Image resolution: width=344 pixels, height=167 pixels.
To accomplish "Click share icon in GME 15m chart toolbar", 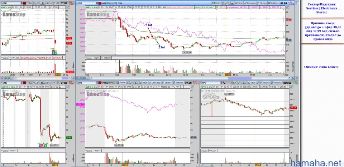I will (31, 83).
